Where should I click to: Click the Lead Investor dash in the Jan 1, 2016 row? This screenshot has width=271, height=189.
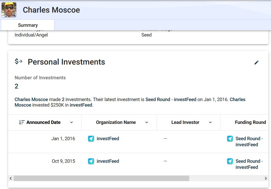tap(165, 138)
